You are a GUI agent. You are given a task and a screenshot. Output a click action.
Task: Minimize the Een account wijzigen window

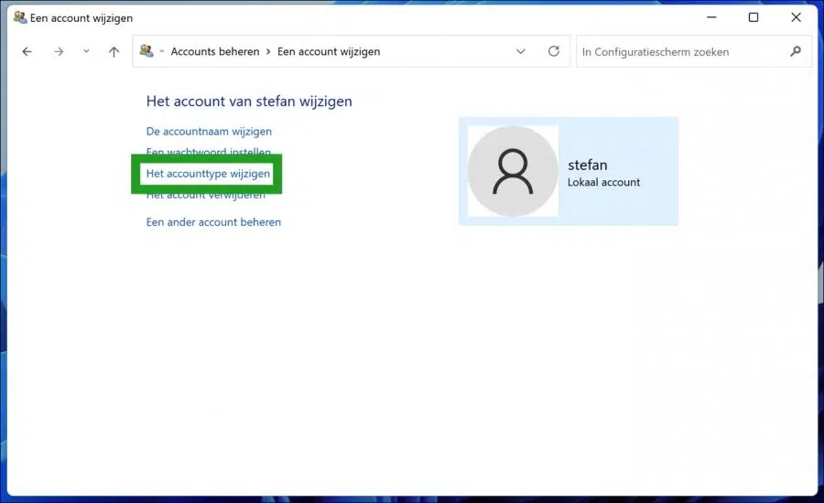pyautogui.click(x=711, y=17)
